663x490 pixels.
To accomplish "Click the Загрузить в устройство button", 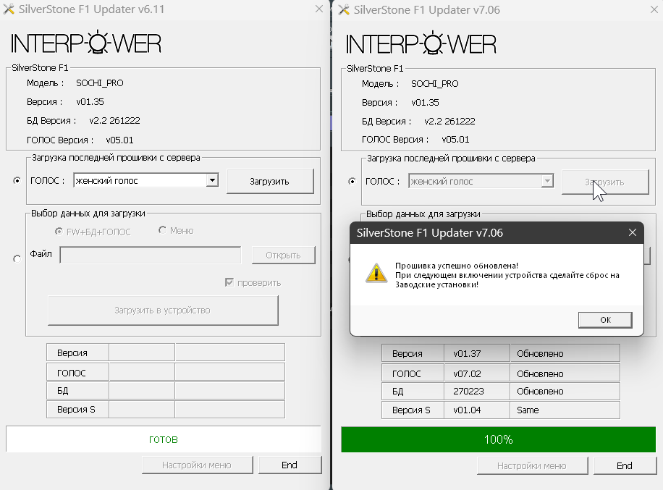I will coord(162,311).
